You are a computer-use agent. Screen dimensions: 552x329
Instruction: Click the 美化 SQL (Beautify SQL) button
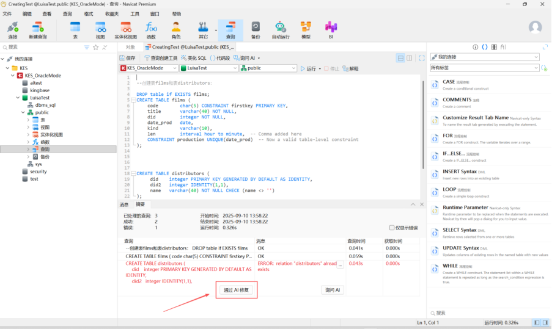coord(192,58)
